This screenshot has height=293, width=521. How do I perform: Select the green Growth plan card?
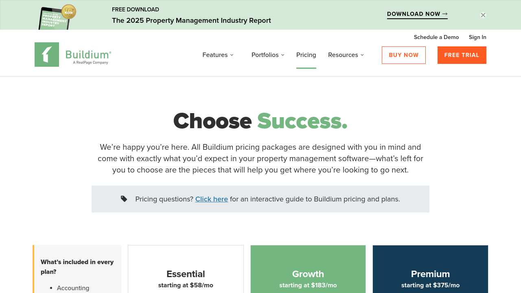(x=308, y=273)
